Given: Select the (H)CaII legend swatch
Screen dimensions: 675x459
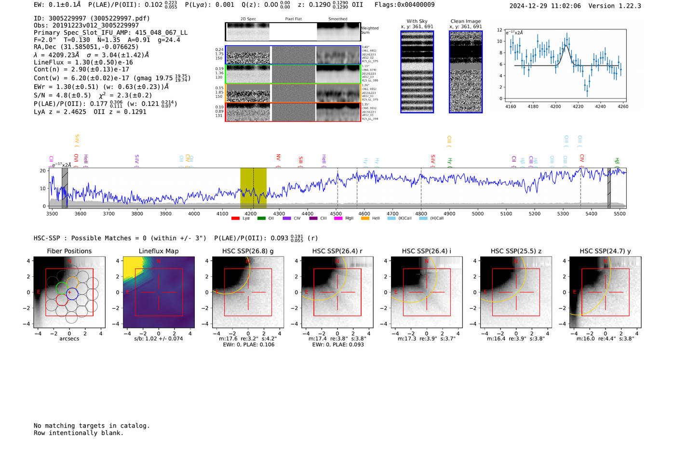Looking at the screenshot, I should (x=423, y=218).
